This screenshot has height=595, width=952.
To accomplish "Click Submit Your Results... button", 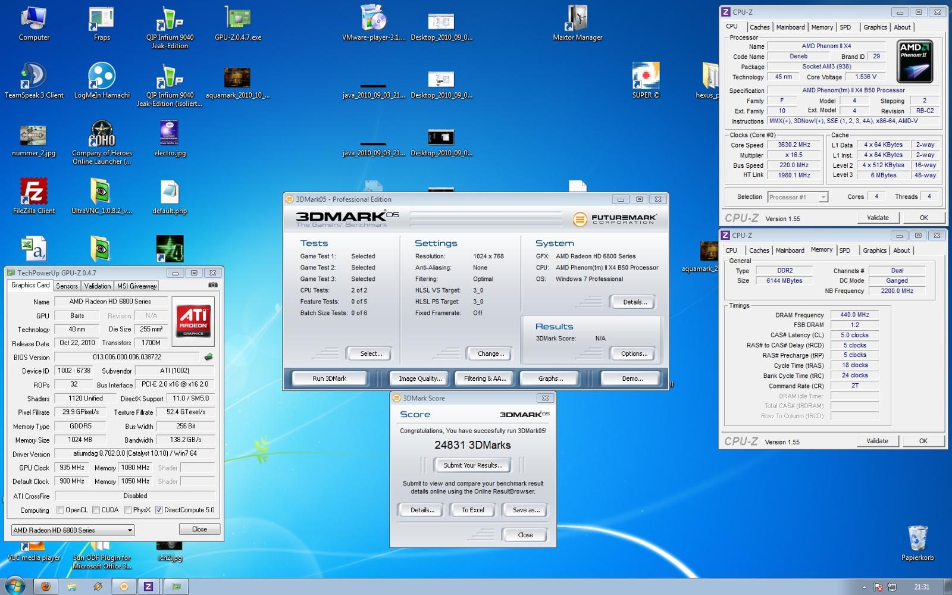I will pyautogui.click(x=473, y=465).
